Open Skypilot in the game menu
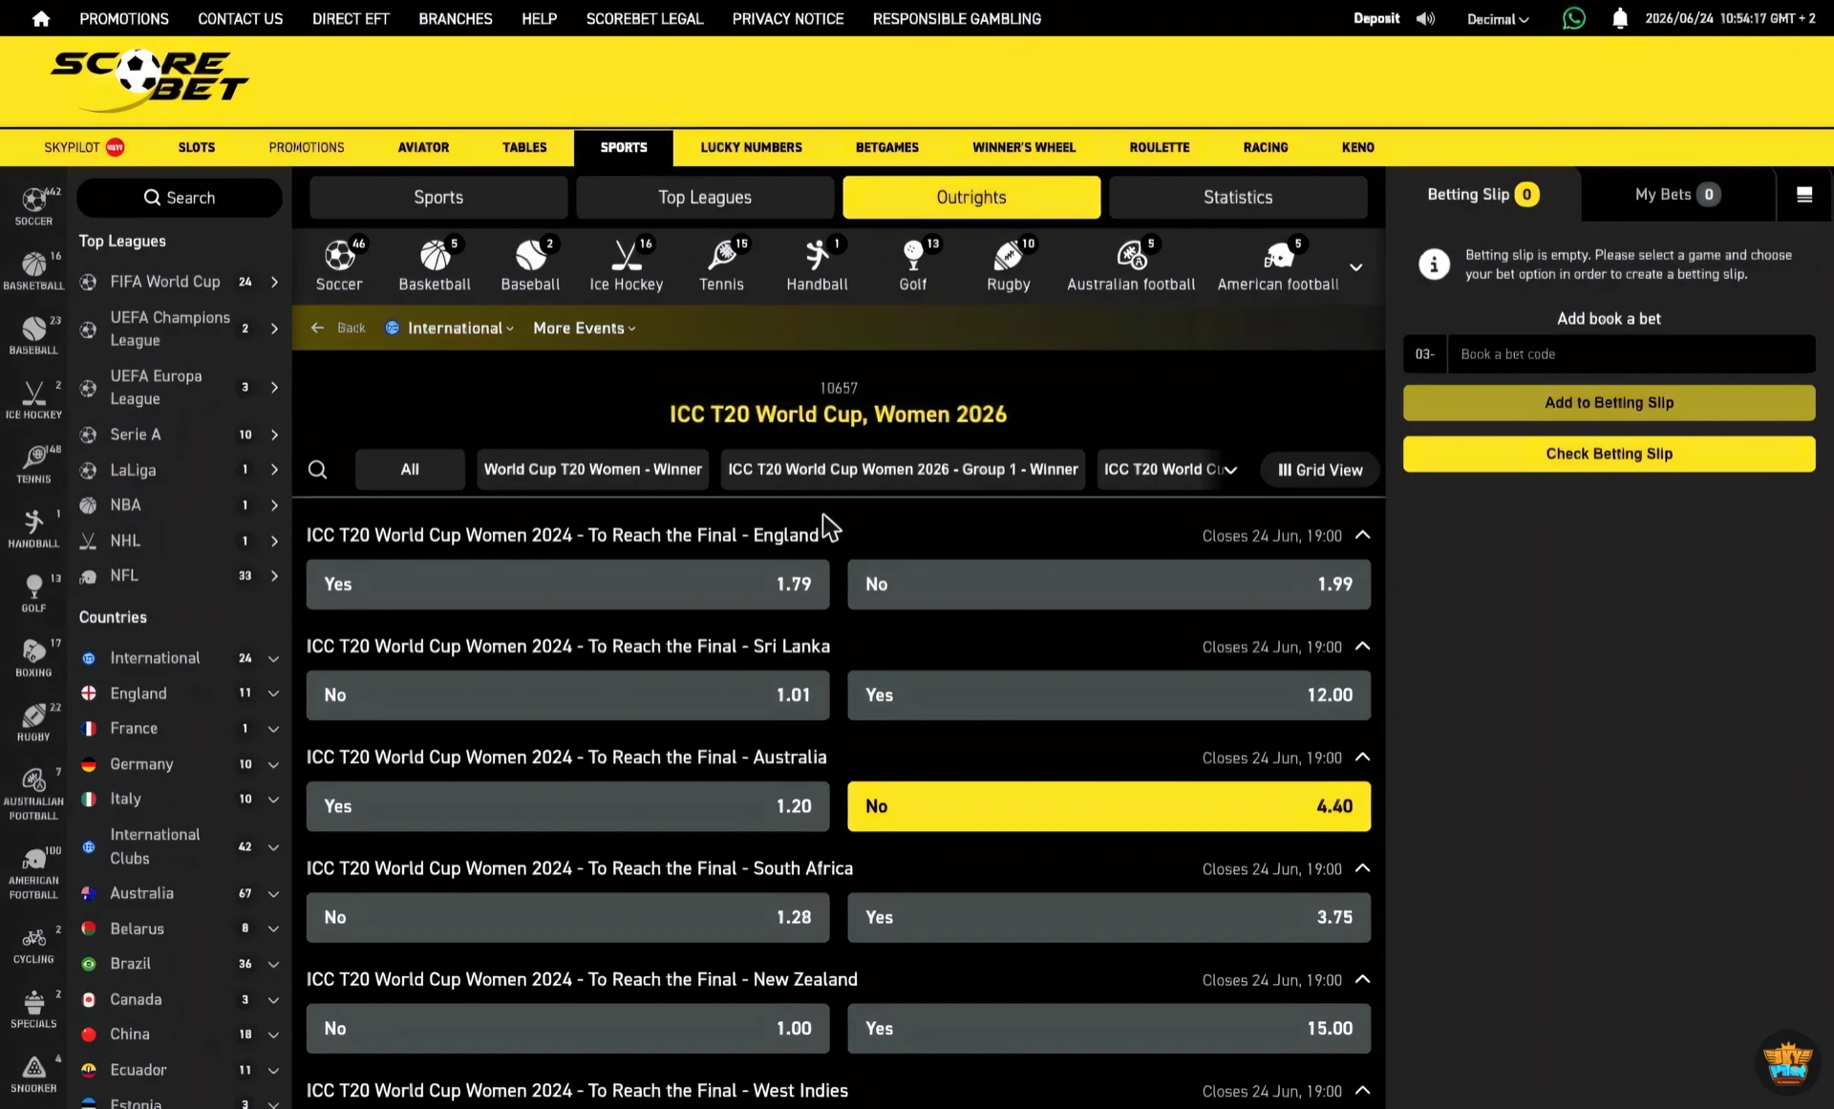Viewport: 1834px width, 1109px height. (84, 147)
